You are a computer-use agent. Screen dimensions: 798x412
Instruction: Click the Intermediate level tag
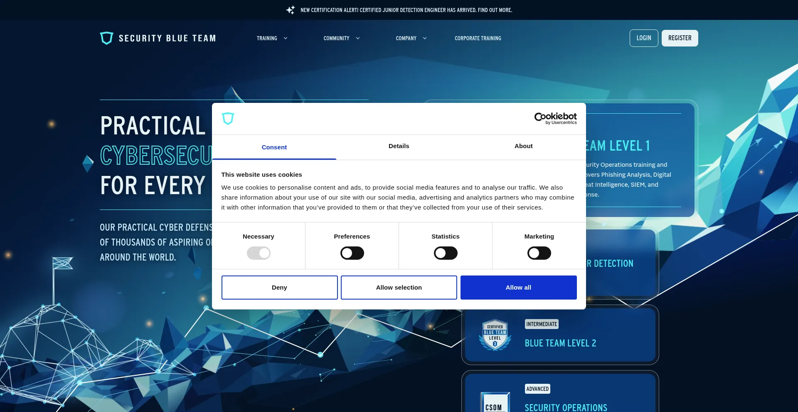tap(542, 324)
